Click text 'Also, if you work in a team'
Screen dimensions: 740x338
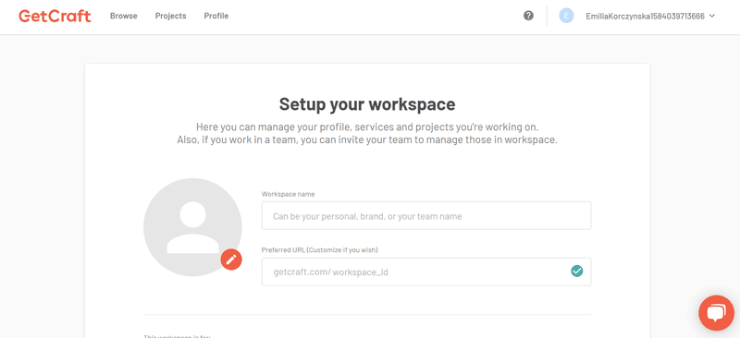pos(238,140)
